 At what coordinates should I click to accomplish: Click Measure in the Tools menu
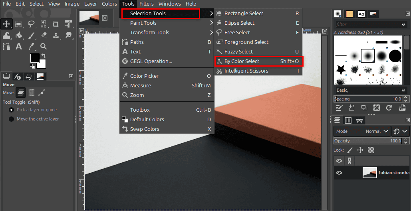click(x=167, y=86)
